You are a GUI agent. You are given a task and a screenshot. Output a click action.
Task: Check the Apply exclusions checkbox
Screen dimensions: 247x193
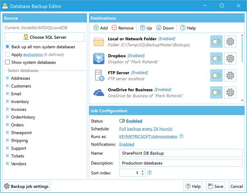(x=7, y=54)
